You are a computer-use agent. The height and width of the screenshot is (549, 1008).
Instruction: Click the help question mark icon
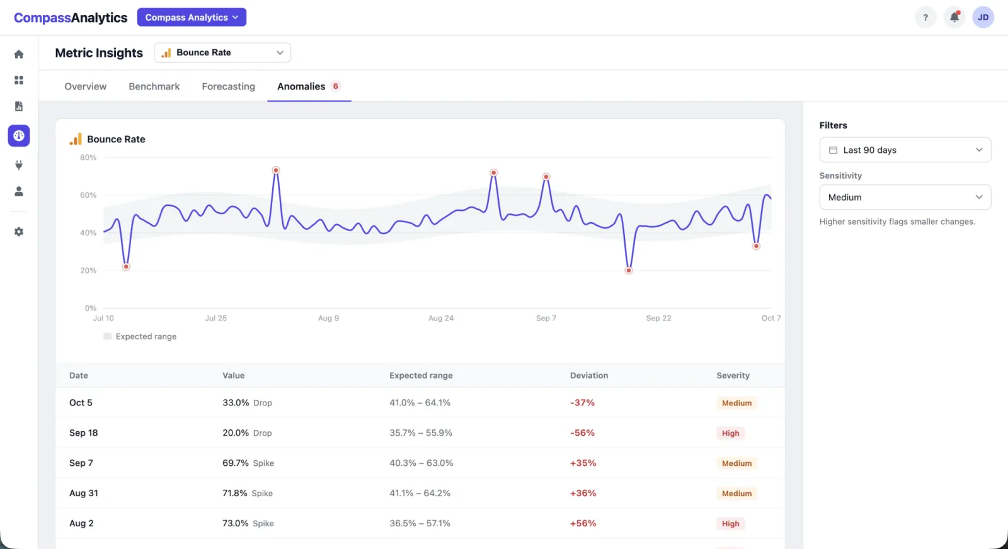coord(925,18)
